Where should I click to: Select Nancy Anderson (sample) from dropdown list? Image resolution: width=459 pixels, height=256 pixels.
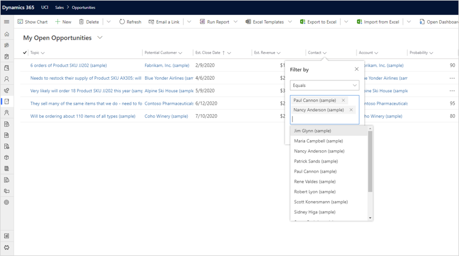(x=329, y=151)
